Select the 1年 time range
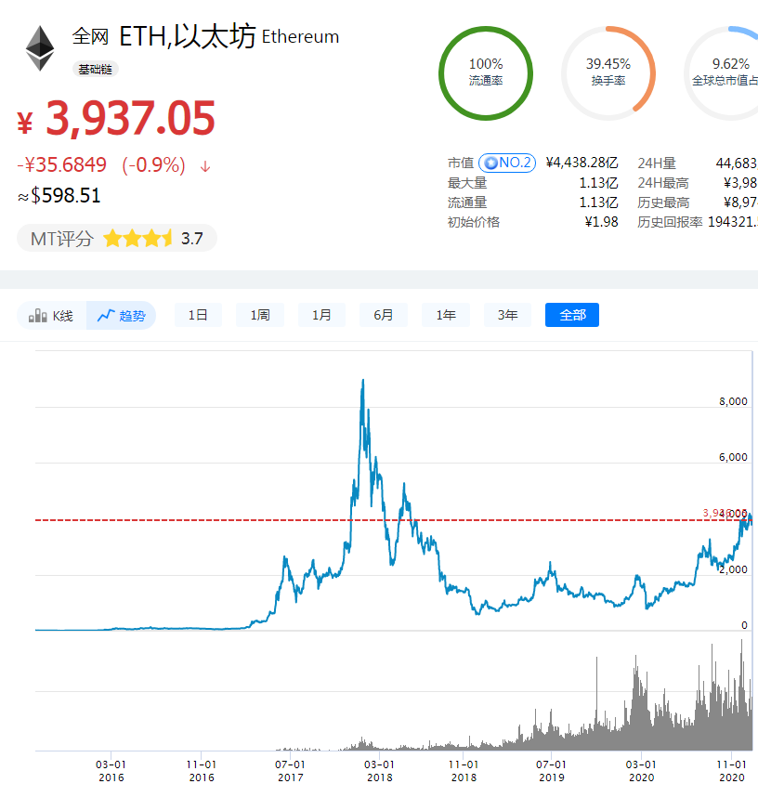Viewport: 758px width, 797px height. pos(446,315)
